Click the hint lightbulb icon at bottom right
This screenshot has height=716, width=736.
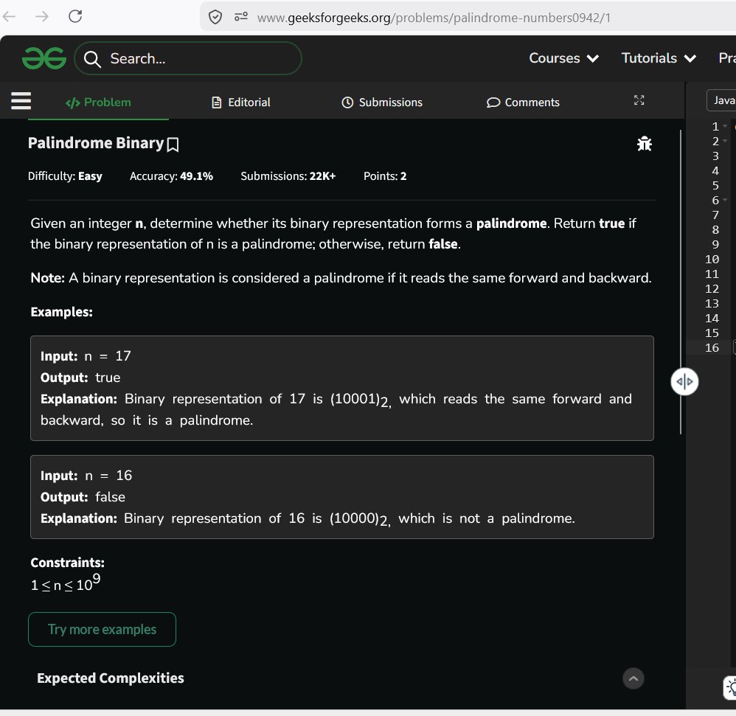pyautogui.click(x=730, y=687)
